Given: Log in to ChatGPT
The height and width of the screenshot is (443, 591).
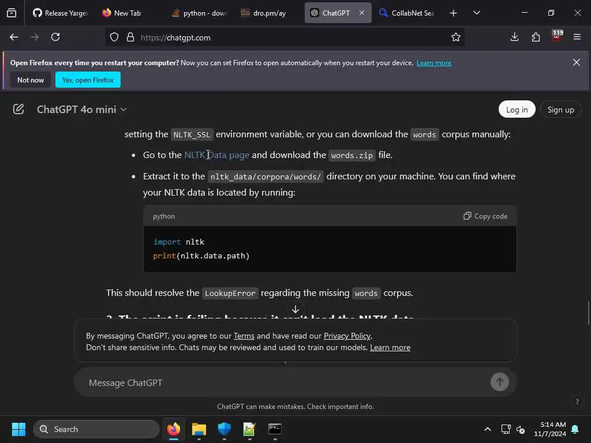Looking at the screenshot, I should coord(517,110).
